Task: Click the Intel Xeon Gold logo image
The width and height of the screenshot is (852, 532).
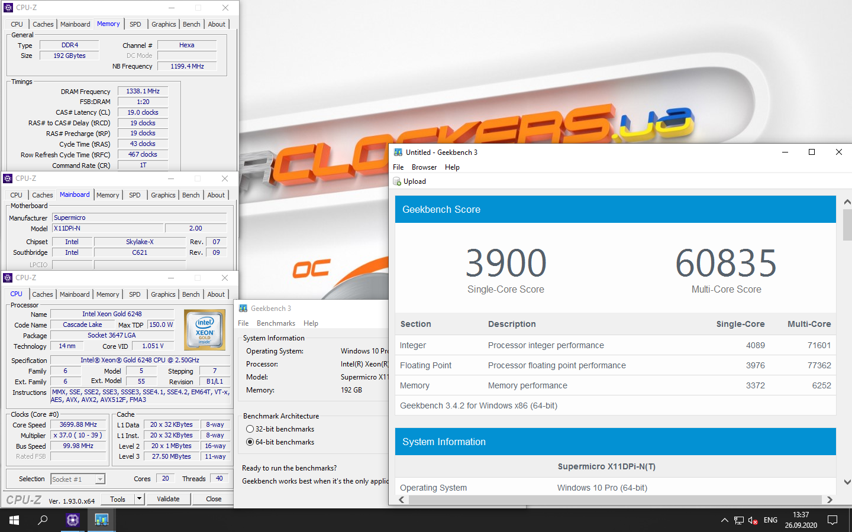Action: point(205,330)
